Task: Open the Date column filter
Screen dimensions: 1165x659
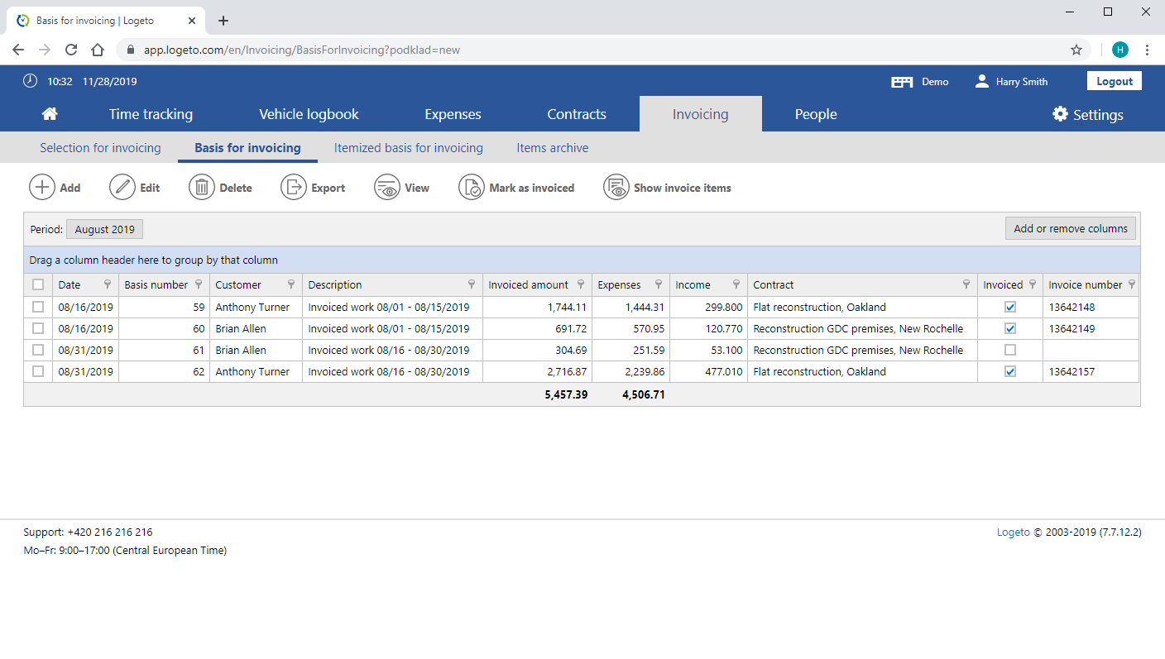Action: click(108, 284)
